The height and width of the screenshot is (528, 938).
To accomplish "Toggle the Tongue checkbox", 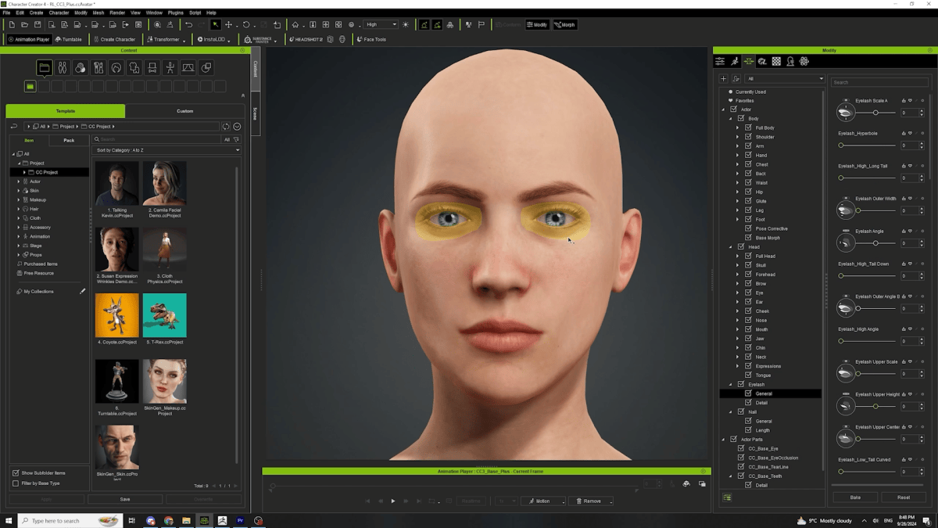I will (x=748, y=375).
